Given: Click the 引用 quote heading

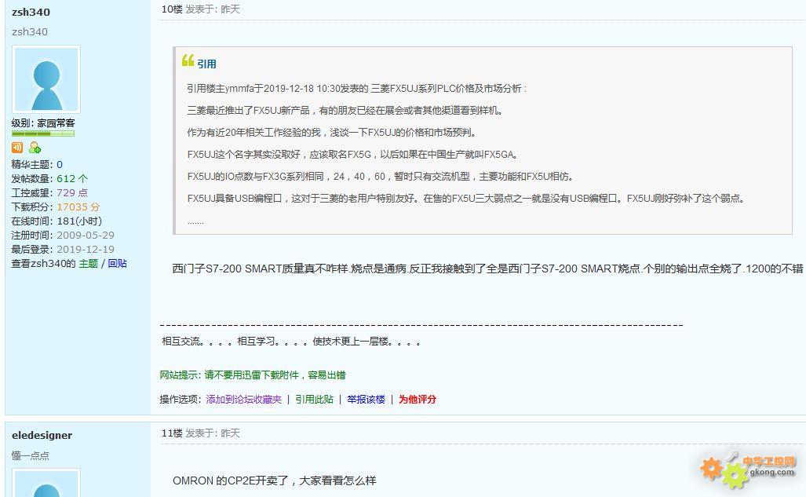Looking at the screenshot, I should coord(206,64).
